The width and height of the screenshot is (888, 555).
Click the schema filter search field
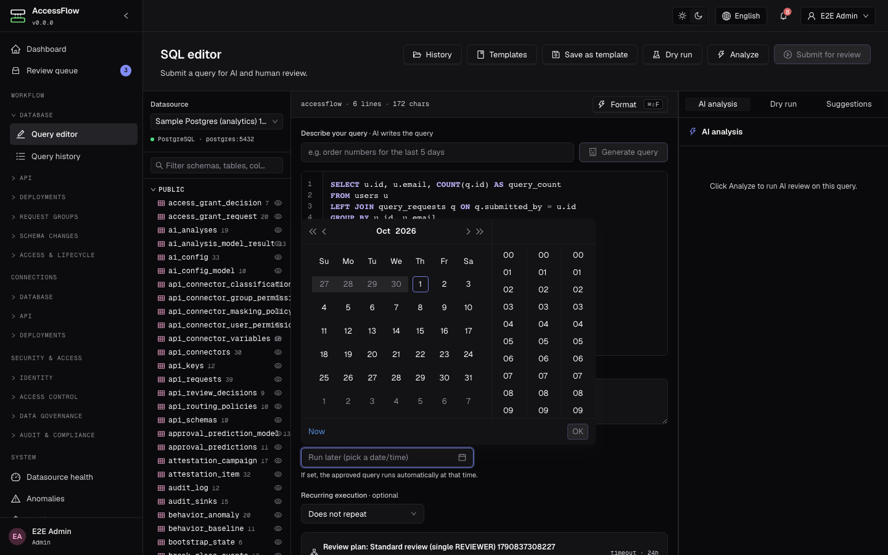pos(216,165)
